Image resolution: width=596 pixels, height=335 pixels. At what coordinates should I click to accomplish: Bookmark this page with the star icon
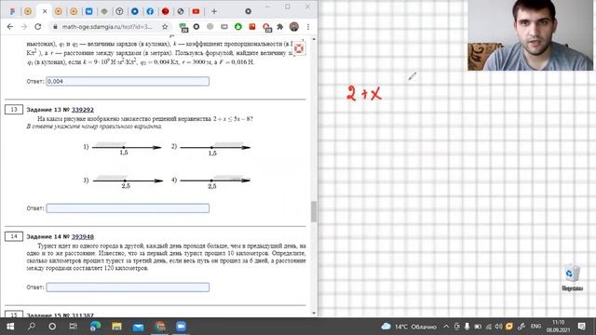coord(165,27)
